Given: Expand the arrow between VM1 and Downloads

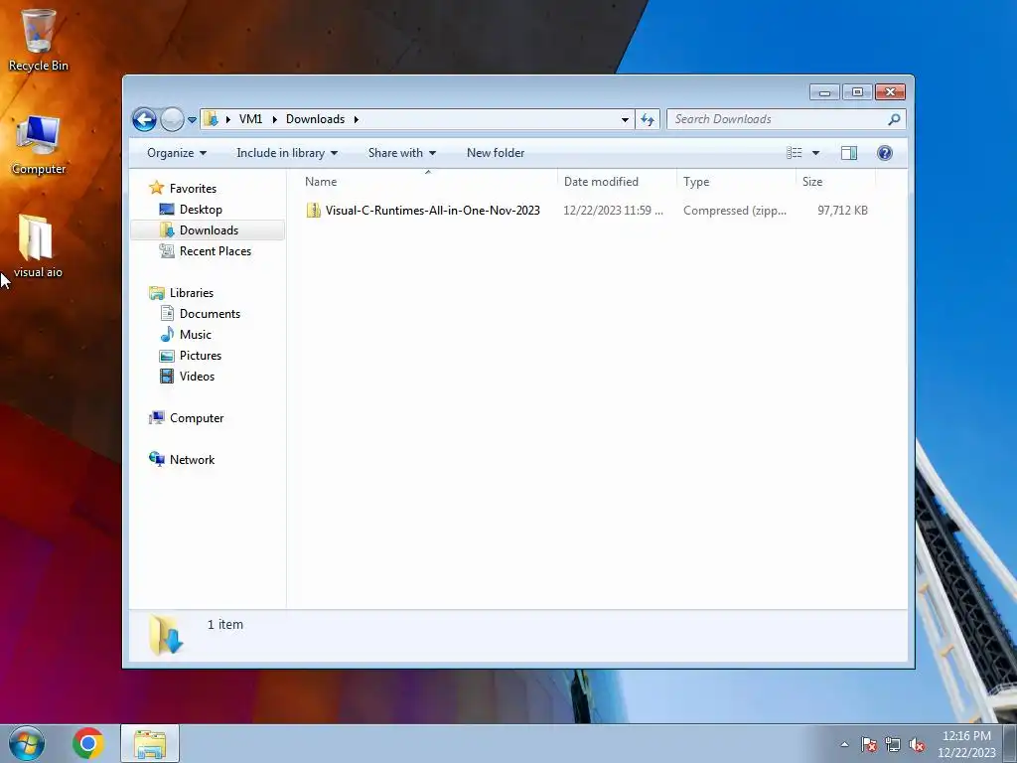Looking at the screenshot, I should 274,119.
